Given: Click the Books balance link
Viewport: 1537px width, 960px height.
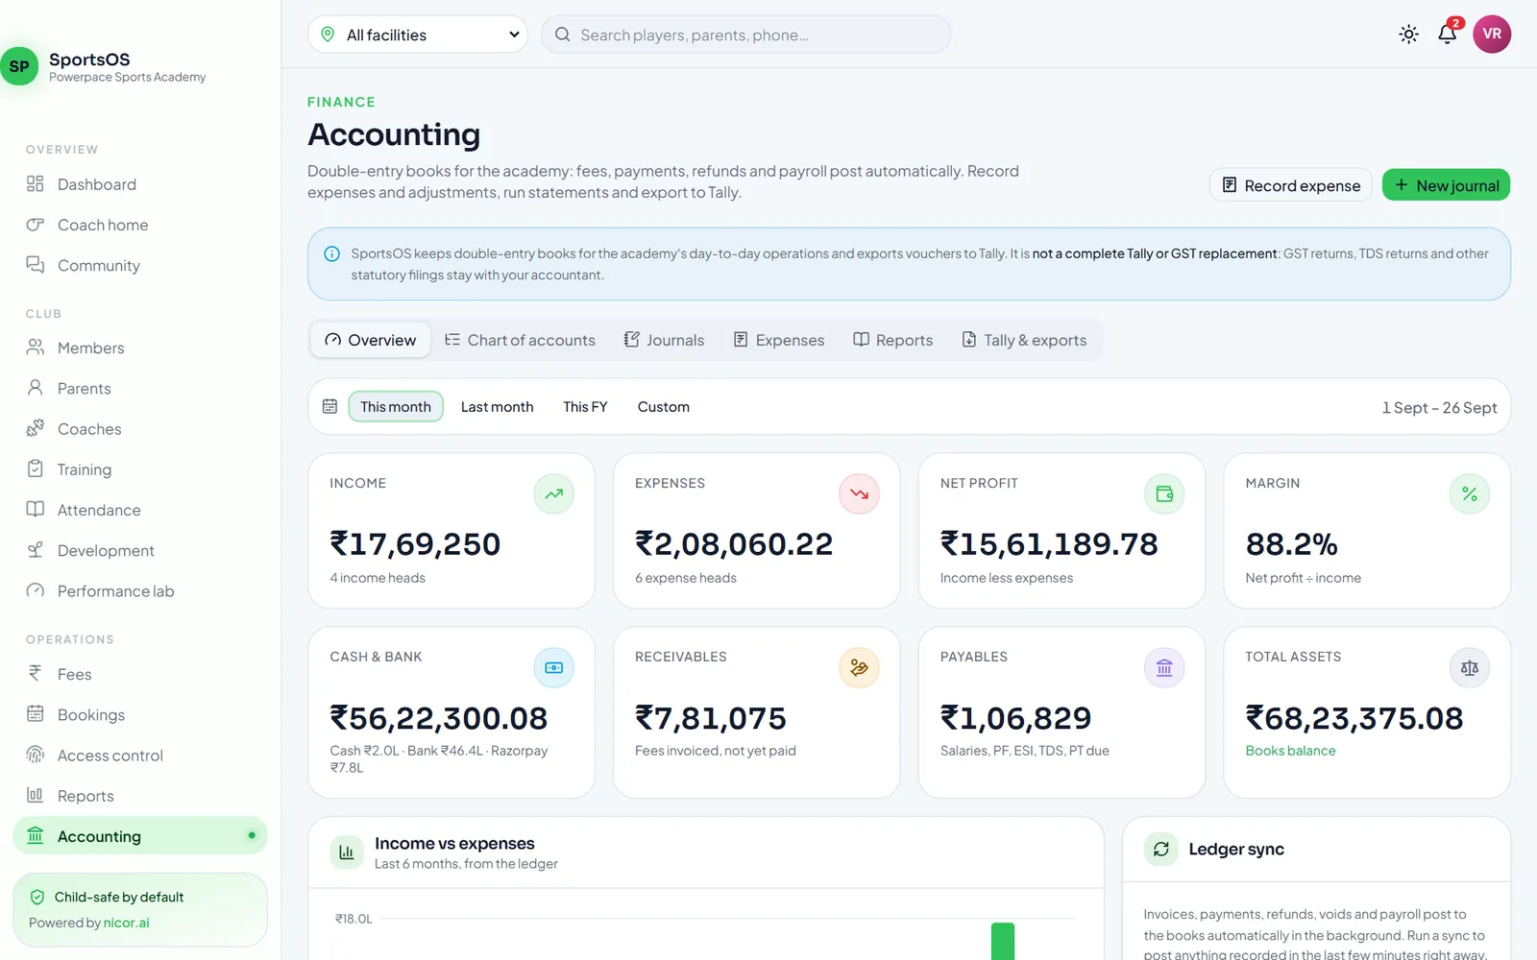Looking at the screenshot, I should (x=1290, y=752).
